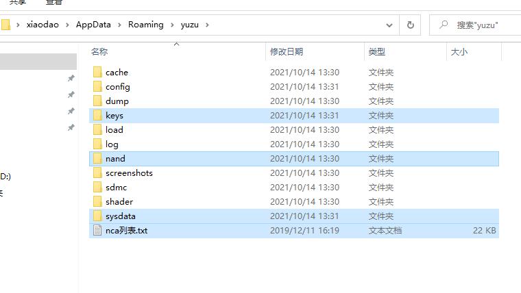
Task: Go to AppData in breadcrumb path
Action: click(93, 25)
